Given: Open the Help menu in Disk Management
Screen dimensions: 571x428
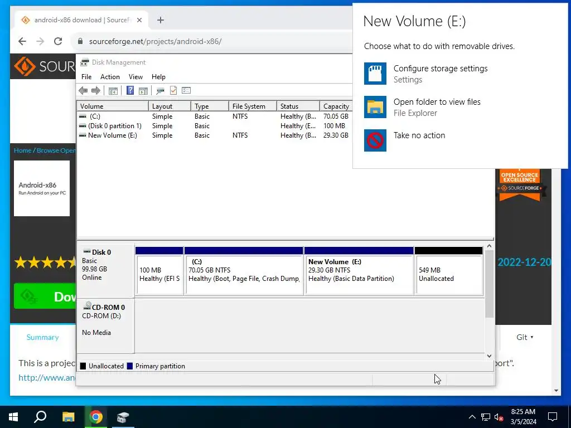Looking at the screenshot, I should coord(158,77).
